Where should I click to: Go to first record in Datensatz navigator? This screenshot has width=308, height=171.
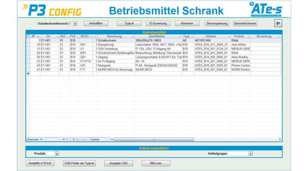point(41,139)
